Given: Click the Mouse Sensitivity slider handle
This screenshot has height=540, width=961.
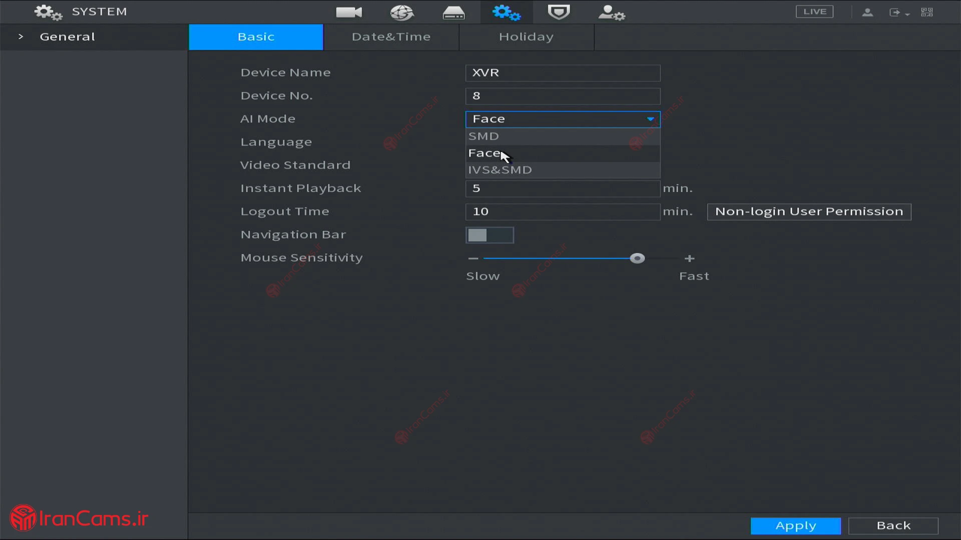Looking at the screenshot, I should coord(637,258).
